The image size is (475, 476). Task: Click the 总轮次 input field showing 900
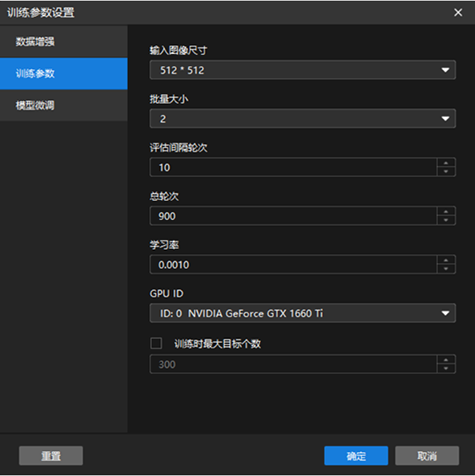tap(293, 216)
